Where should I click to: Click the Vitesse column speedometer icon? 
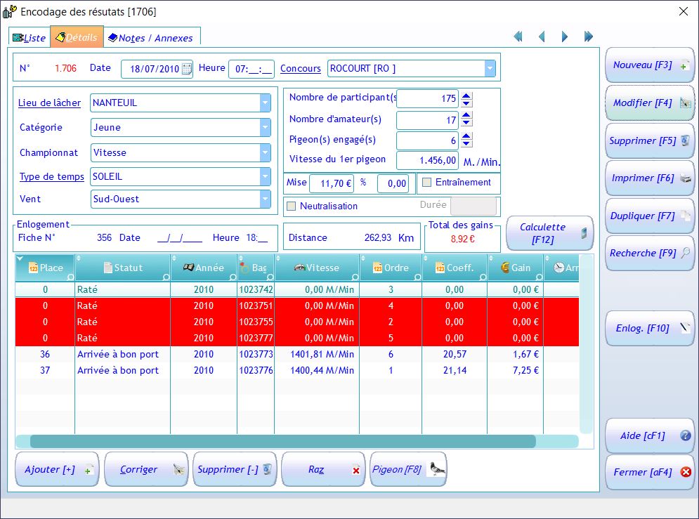click(299, 268)
